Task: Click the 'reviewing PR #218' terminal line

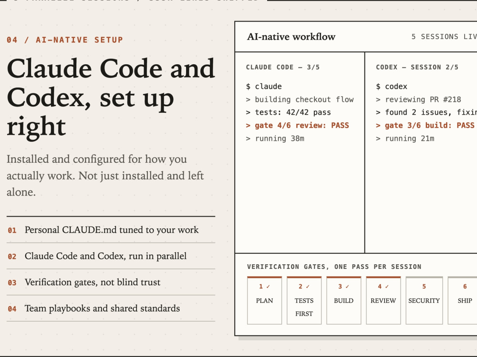Action: click(x=418, y=99)
